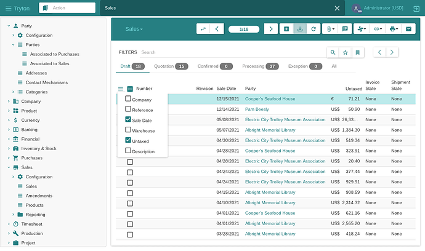
Task: Click the Filters search input
Action: (233, 52)
